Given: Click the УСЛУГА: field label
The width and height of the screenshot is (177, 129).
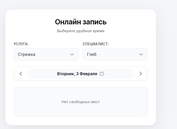Looking at the screenshot, I should [21, 44].
